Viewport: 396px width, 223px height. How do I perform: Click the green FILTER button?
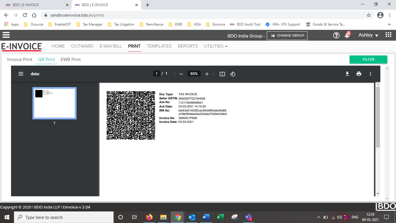point(368,59)
